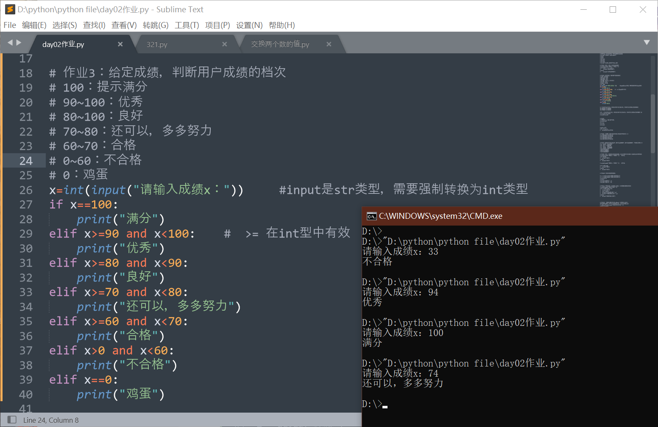Image resolution: width=658 pixels, height=427 pixels.
Task: Close the 321.py tab
Action: pos(224,44)
